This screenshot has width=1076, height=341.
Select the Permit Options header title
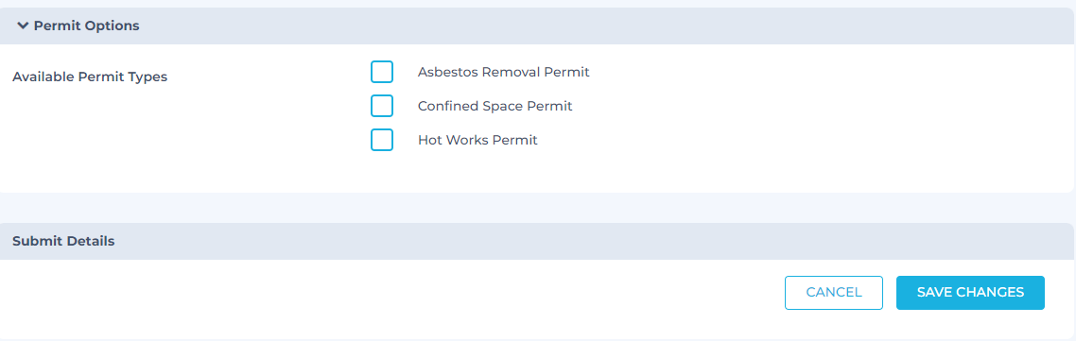(86, 26)
